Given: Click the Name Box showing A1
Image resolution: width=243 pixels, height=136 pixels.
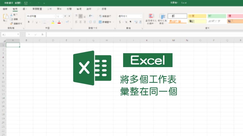Looking at the screenshot, I should point(10,34).
